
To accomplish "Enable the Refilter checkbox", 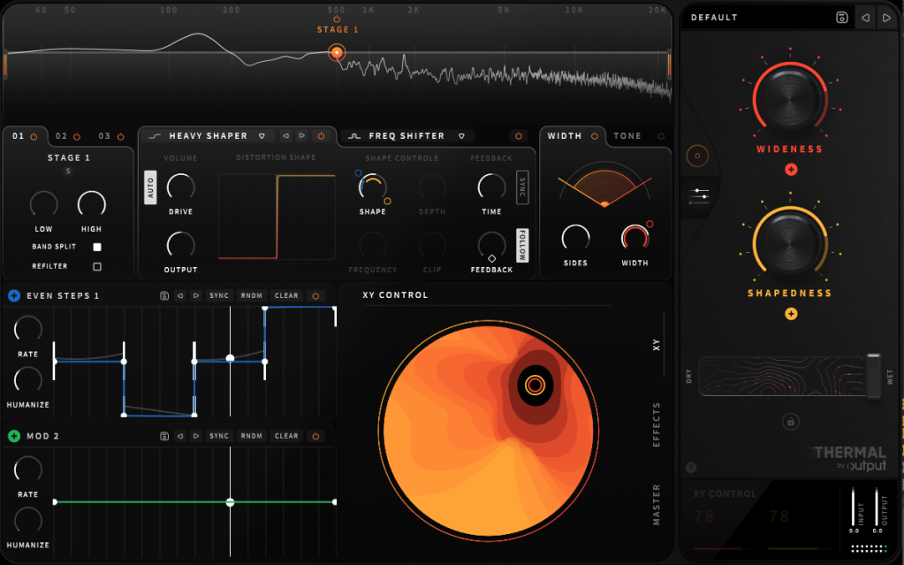I will (97, 266).
